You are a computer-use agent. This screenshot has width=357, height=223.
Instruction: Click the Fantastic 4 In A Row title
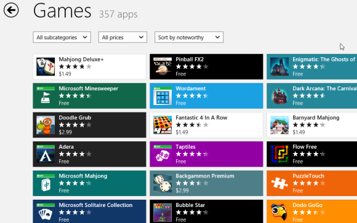coord(201,117)
